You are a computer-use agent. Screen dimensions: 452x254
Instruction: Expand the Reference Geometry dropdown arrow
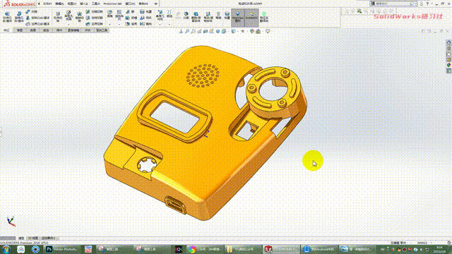(x=160, y=24)
